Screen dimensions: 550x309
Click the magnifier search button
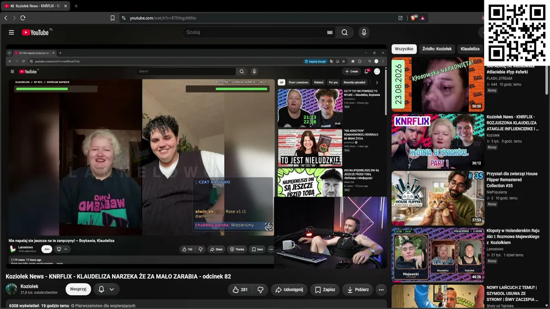(345, 32)
